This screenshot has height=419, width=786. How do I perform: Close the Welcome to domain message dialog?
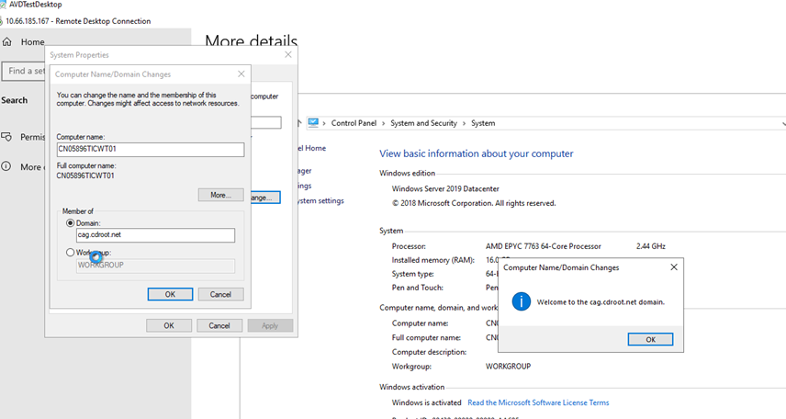(674, 267)
